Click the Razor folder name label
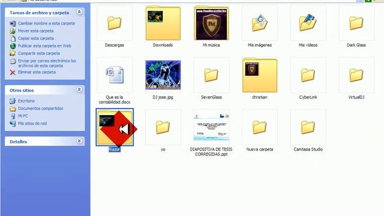Image resolution: width=384 pixels, height=216 pixels. coord(115,149)
